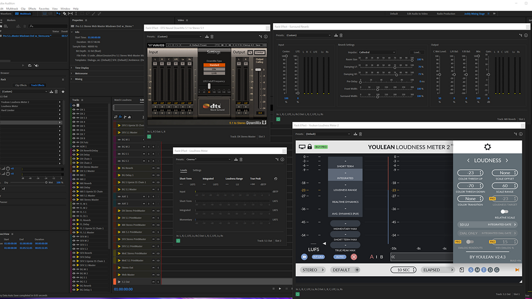
Task: Open the STEREO channel selector
Action: point(312,270)
